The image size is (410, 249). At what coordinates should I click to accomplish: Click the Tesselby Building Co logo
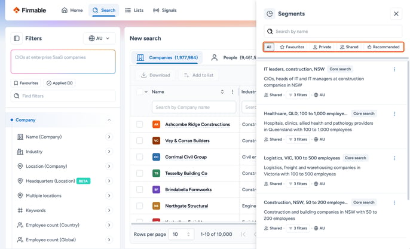(x=156, y=173)
